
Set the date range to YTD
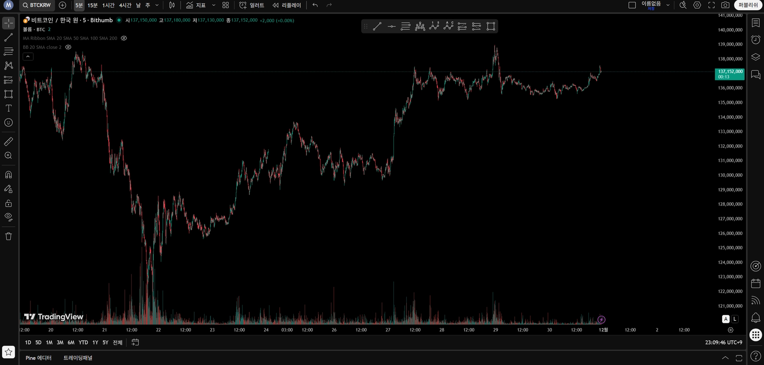(83, 342)
